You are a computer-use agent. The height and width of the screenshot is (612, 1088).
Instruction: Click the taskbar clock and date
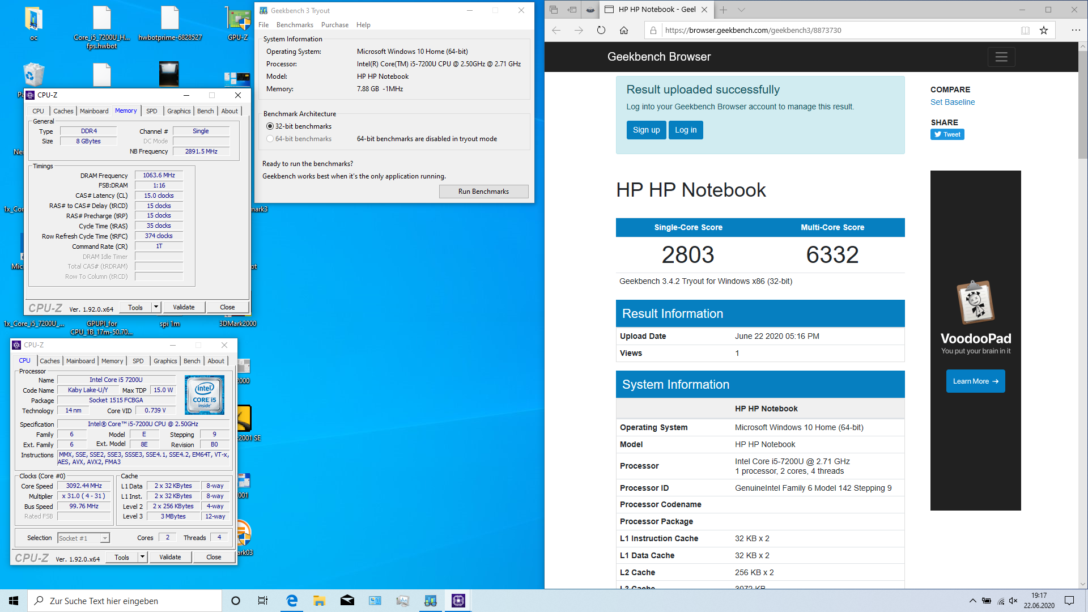coord(1039,601)
